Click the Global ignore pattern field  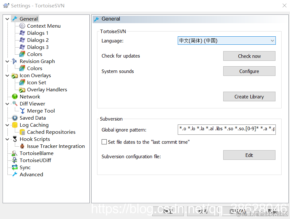226,130
